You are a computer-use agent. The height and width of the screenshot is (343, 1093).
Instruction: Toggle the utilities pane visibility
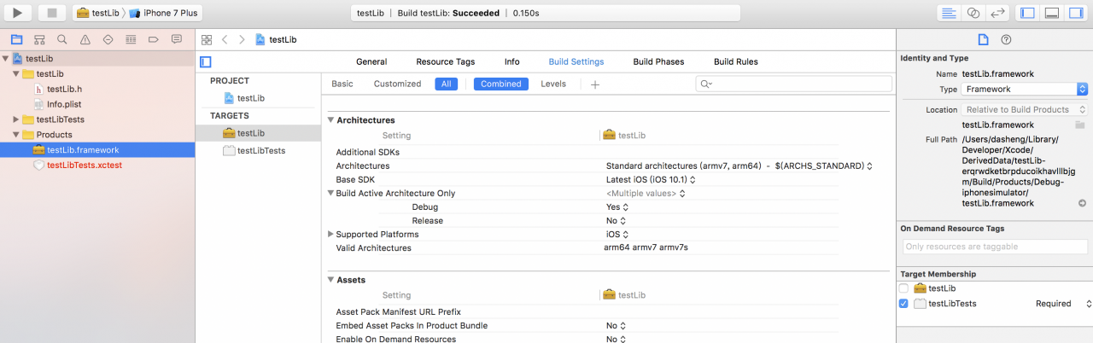(x=1075, y=13)
